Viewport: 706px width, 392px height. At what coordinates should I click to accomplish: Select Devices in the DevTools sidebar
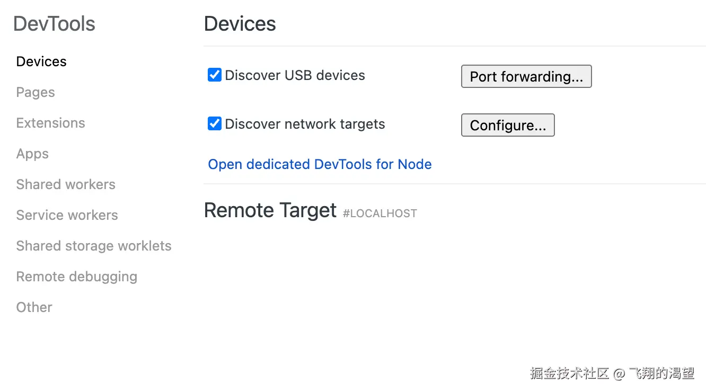tap(41, 61)
